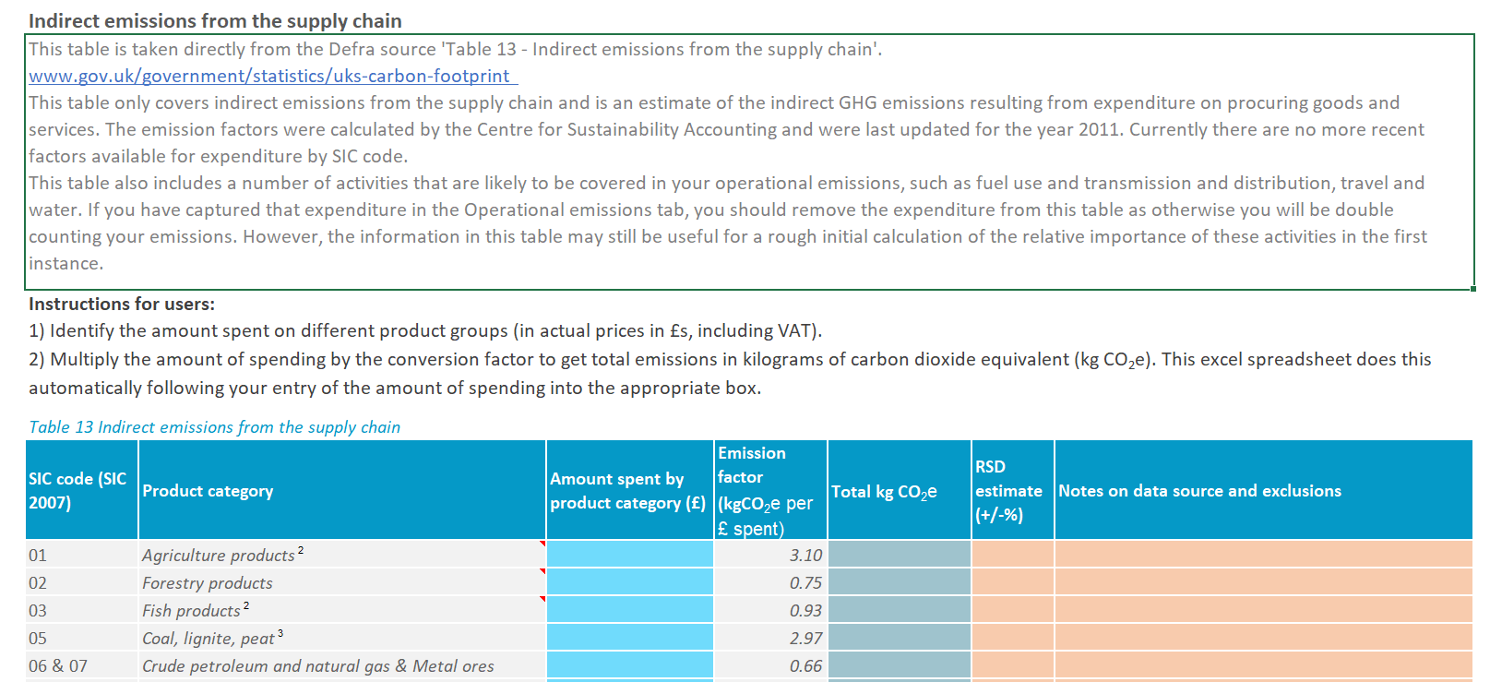Click the Notes cell for Forestry products
The height and width of the screenshot is (682, 1490).
[1262, 582]
